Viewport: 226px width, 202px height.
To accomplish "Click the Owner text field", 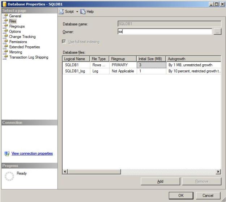I will point(165,32).
